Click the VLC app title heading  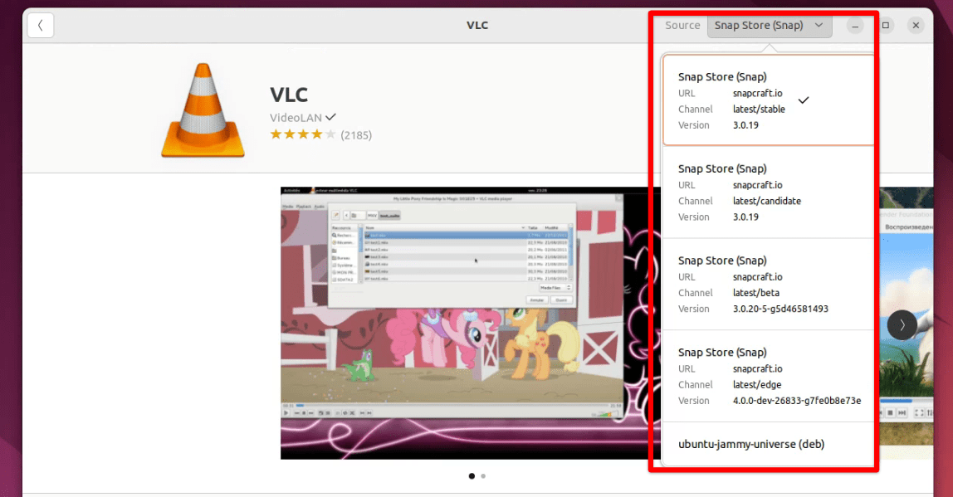click(289, 95)
